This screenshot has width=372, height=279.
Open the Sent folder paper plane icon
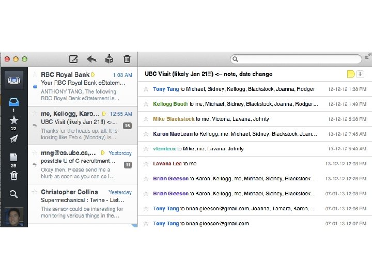click(x=14, y=138)
